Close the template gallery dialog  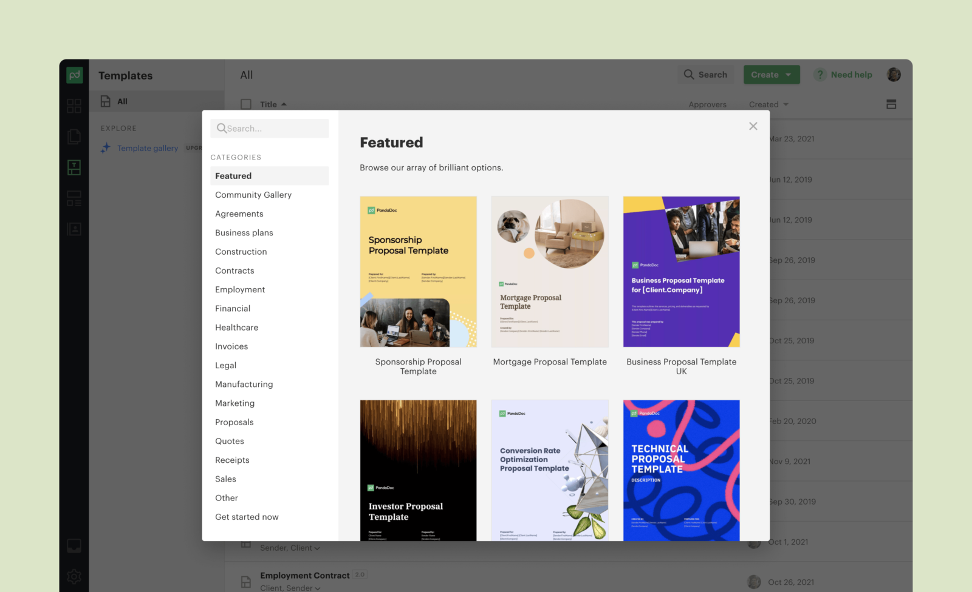pyautogui.click(x=753, y=126)
